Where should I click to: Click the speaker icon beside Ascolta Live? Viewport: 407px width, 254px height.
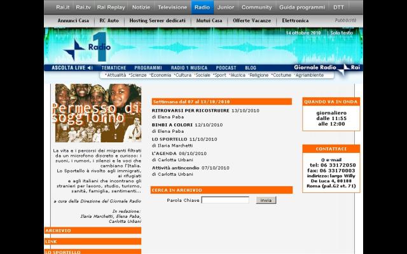pyautogui.click(x=90, y=68)
